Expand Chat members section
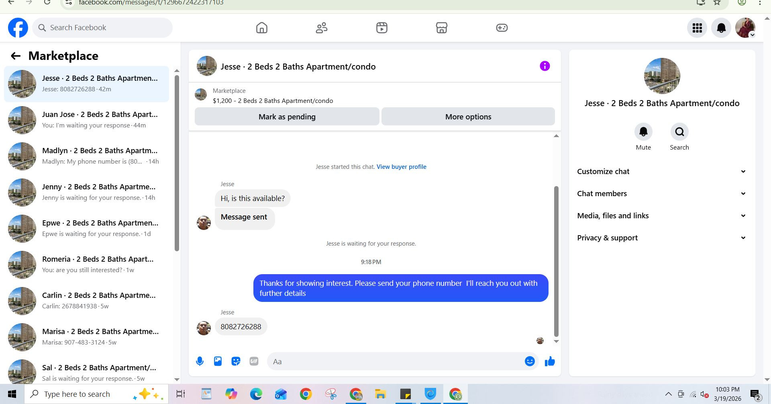 point(662,194)
